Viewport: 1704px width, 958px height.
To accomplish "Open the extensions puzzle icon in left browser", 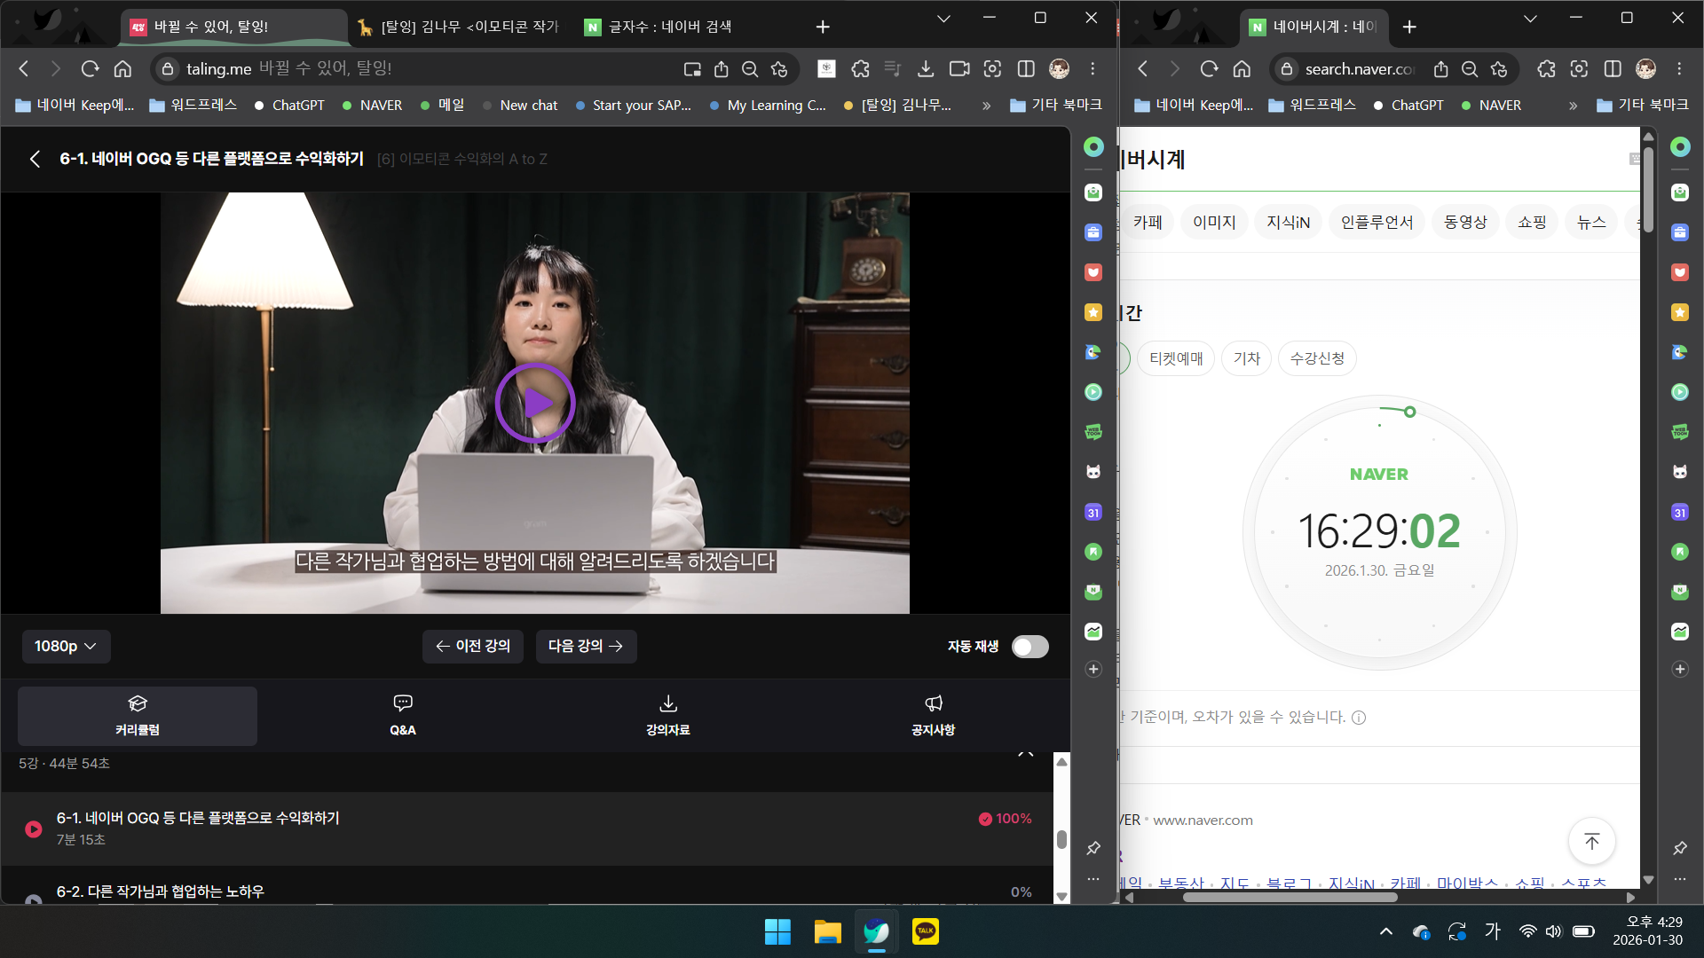I will pyautogui.click(x=860, y=68).
